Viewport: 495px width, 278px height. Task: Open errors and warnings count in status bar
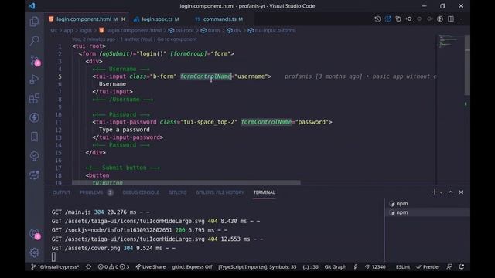pos(114,266)
